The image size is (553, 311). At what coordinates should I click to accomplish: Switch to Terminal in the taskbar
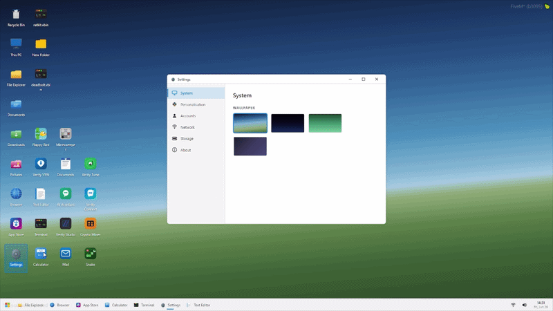(x=144, y=305)
